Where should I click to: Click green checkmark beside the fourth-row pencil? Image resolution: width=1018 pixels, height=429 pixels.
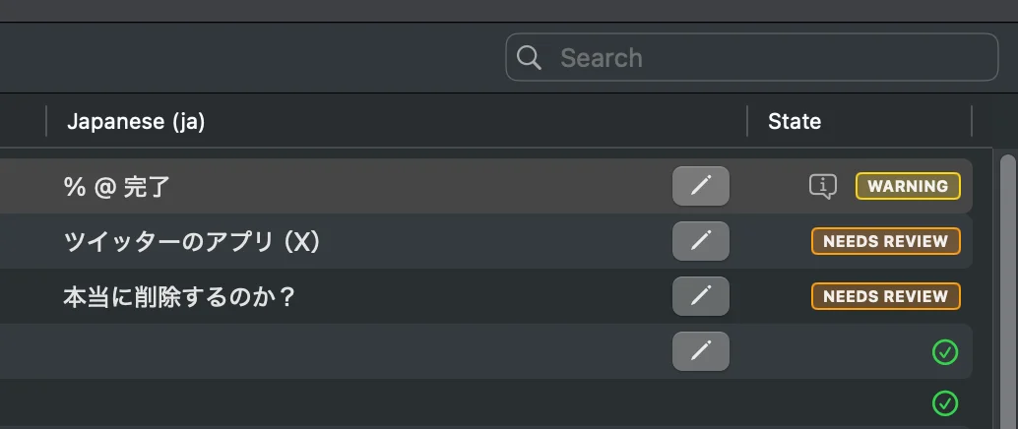tap(945, 351)
